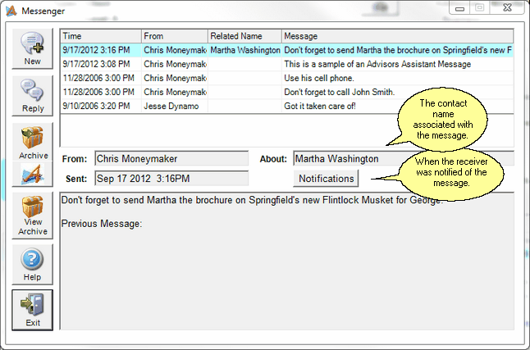
Task: Exit Messenger using the Exit icon
Action: tap(33, 309)
